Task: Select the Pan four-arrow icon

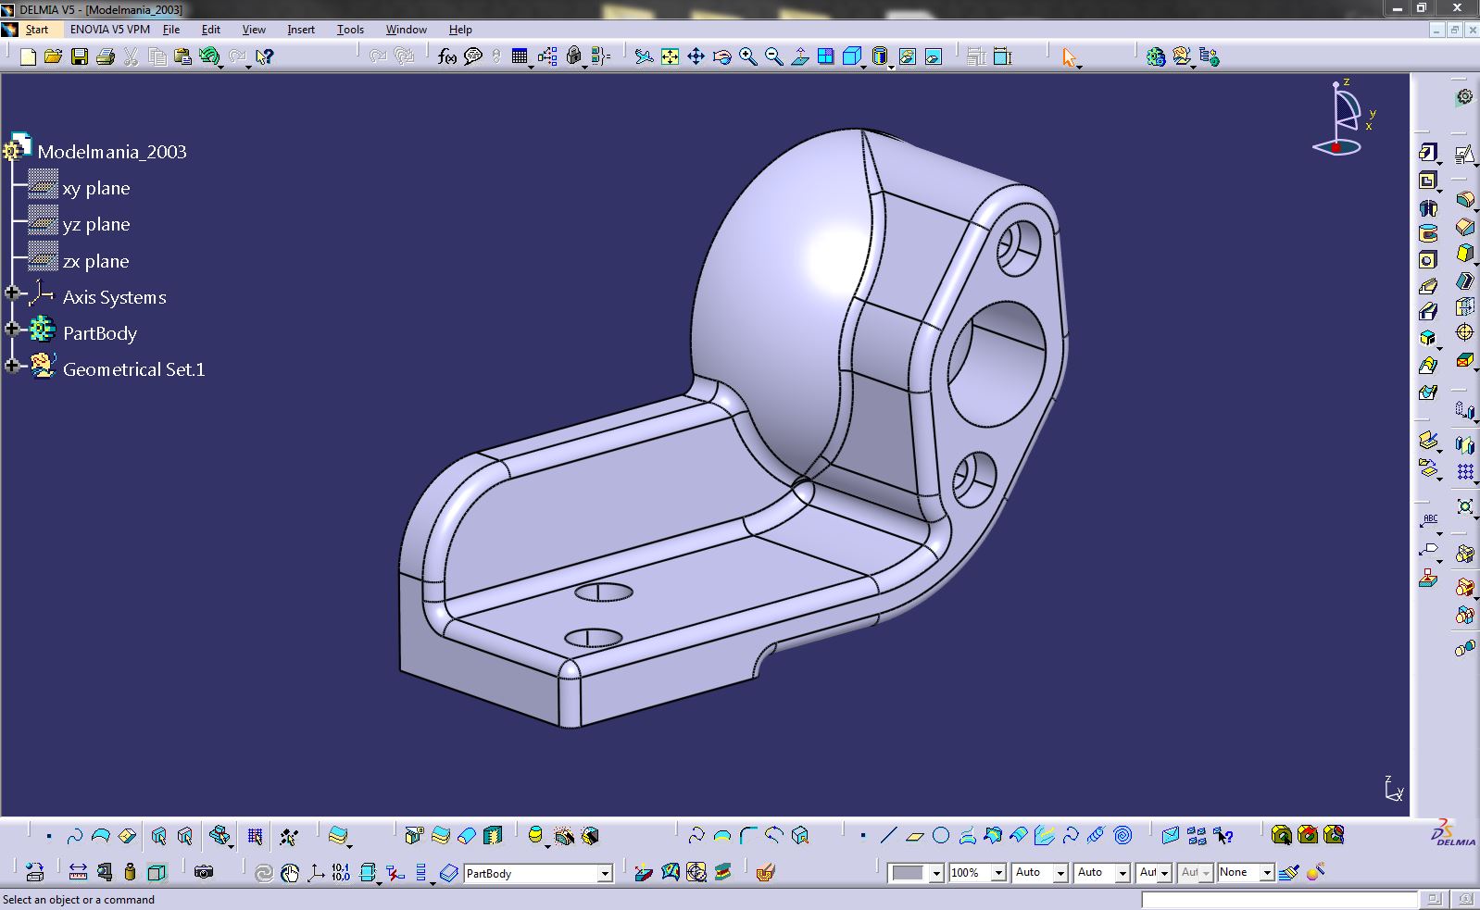Action: click(696, 57)
